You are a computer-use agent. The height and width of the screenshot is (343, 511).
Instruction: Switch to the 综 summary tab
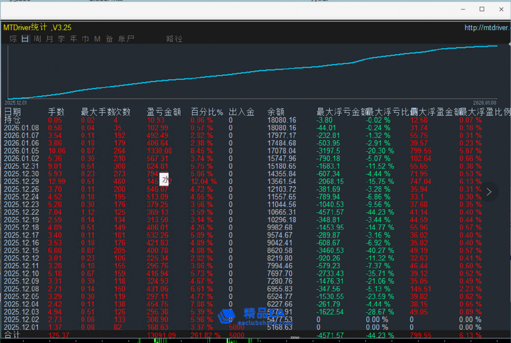click(13, 39)
